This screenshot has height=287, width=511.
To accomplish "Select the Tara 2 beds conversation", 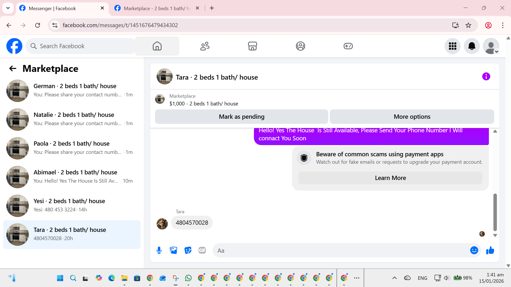I will tap(72, 235).
